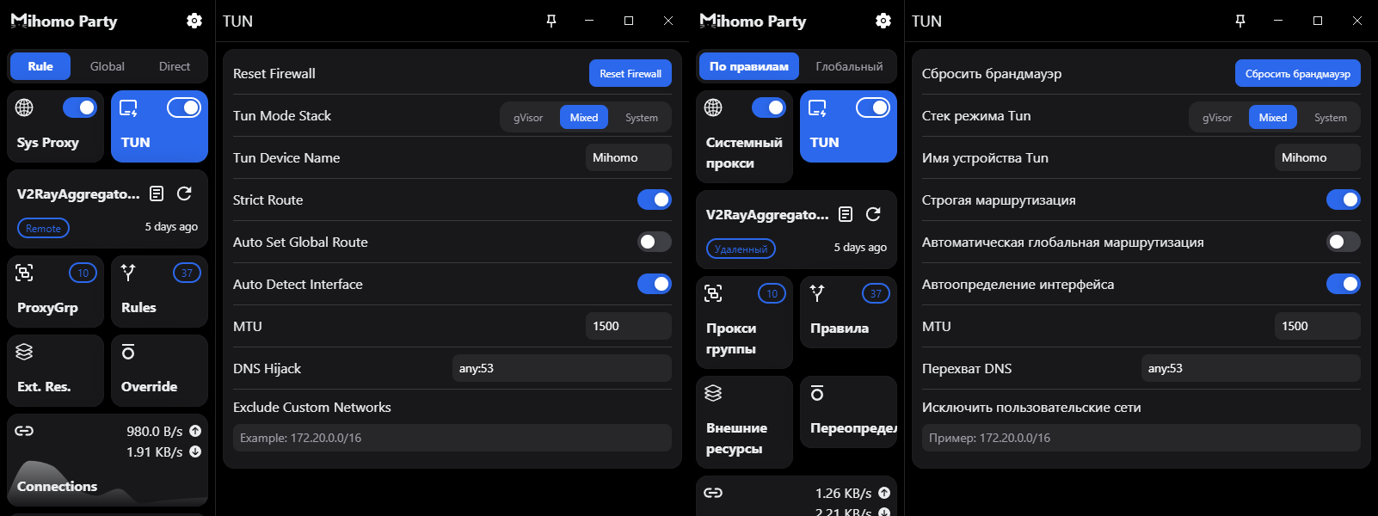Disable the Strict Route toggle

point(654,200)
